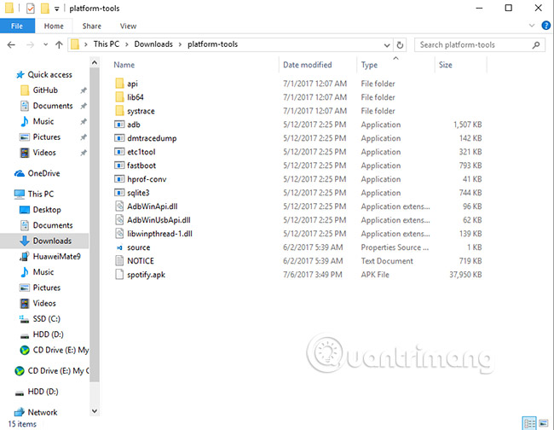Expand address bar history dropdown

(387, 45)
